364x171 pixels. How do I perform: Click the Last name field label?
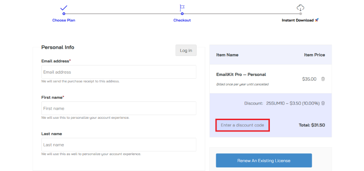click(51, 134)
